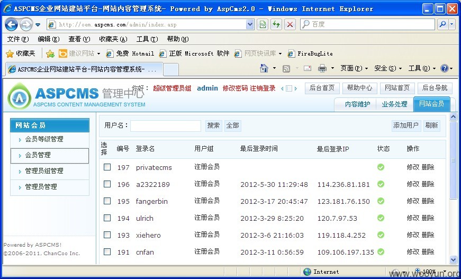The height and width of the screenshot is (279, 461).
Task: Open a new blank browser tab
Action: pos(171,70)
